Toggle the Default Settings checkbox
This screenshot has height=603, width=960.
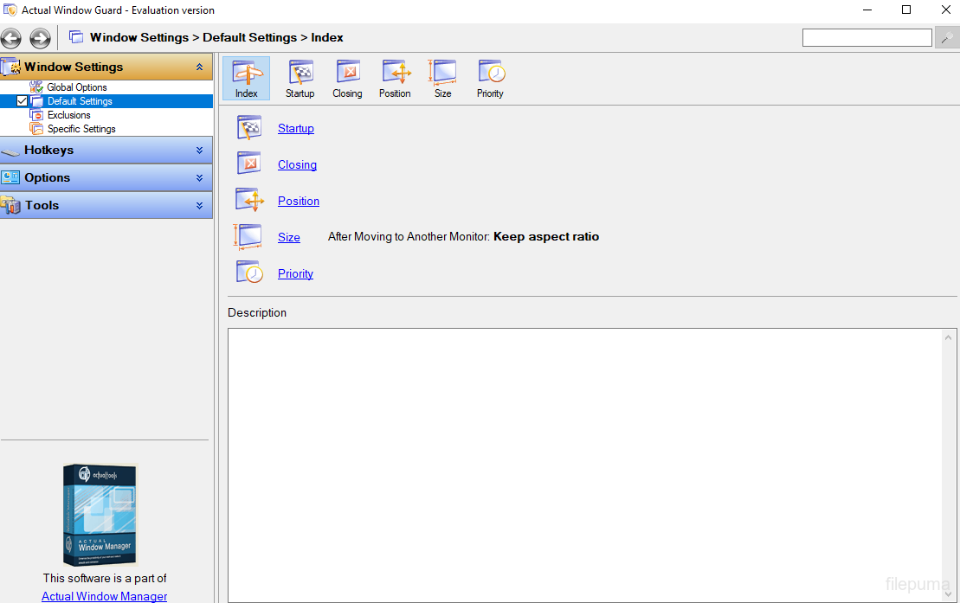(23, 101)
